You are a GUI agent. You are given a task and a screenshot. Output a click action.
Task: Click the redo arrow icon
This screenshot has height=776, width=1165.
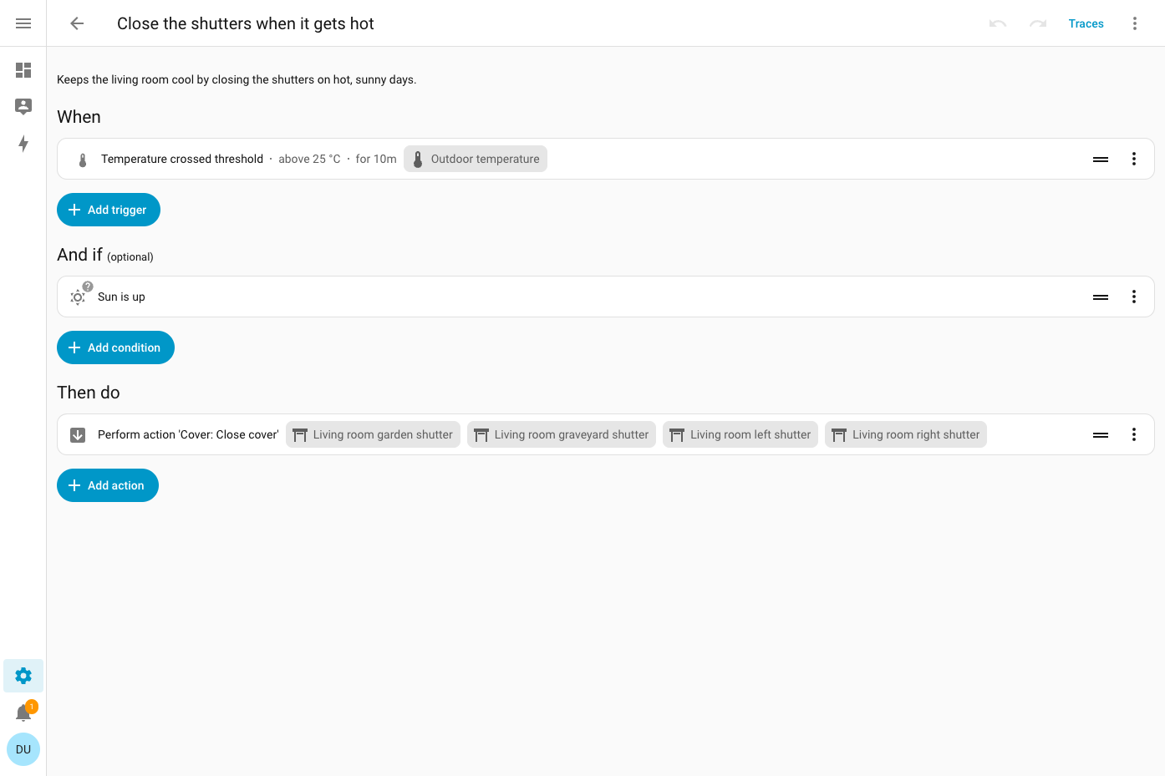(1038, 23)
